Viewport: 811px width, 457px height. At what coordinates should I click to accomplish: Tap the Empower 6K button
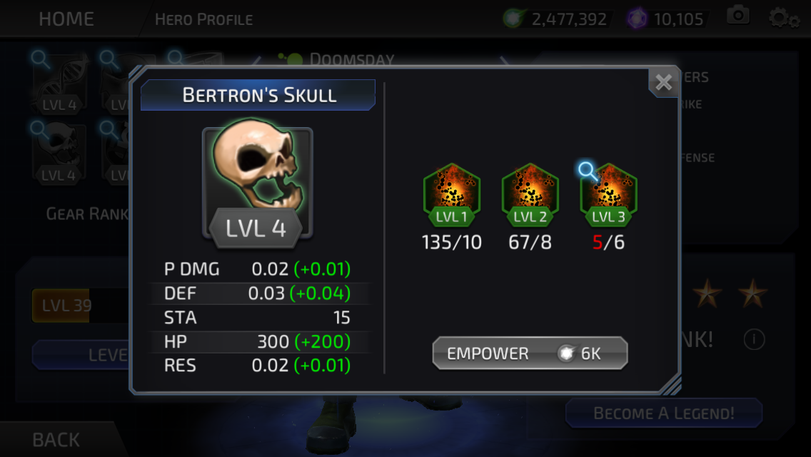[x=530, y=353]
